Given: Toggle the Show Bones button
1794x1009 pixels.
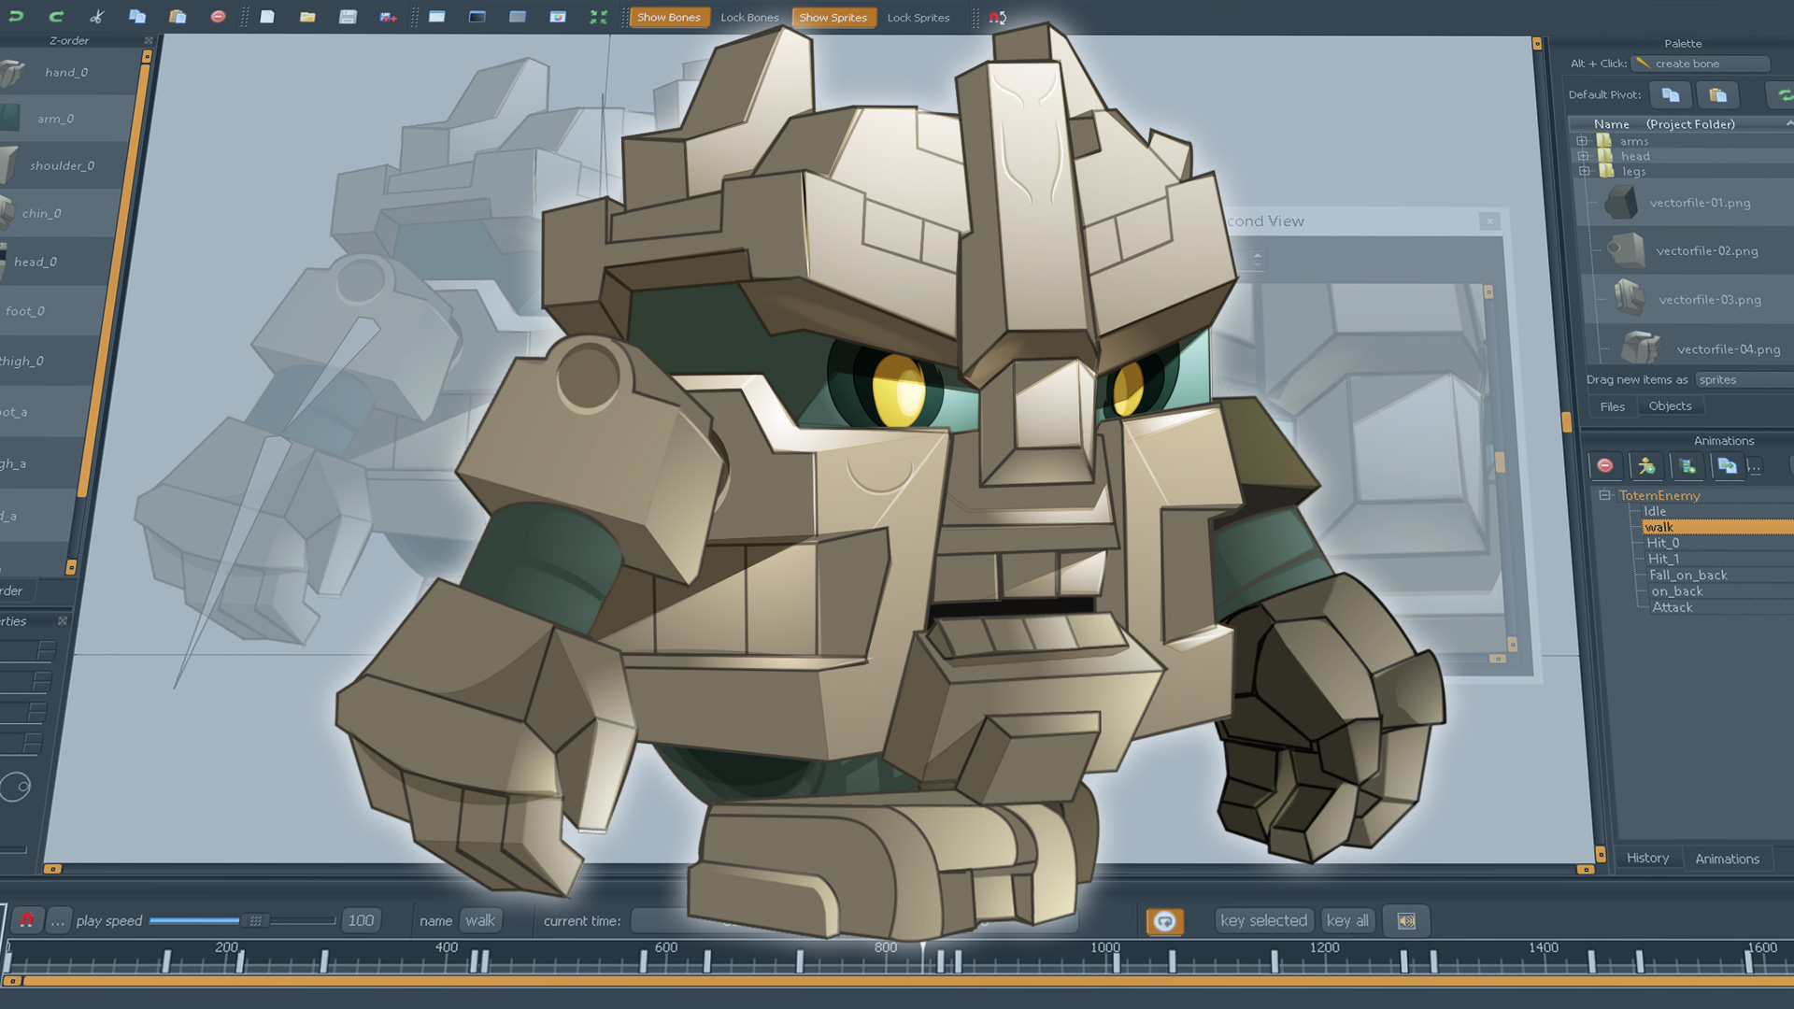Looking at the screenshot, I should tap(668, 17).
